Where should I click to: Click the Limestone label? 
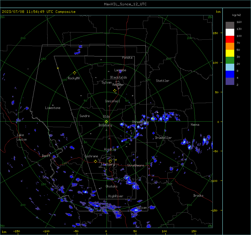click(53, 108)
